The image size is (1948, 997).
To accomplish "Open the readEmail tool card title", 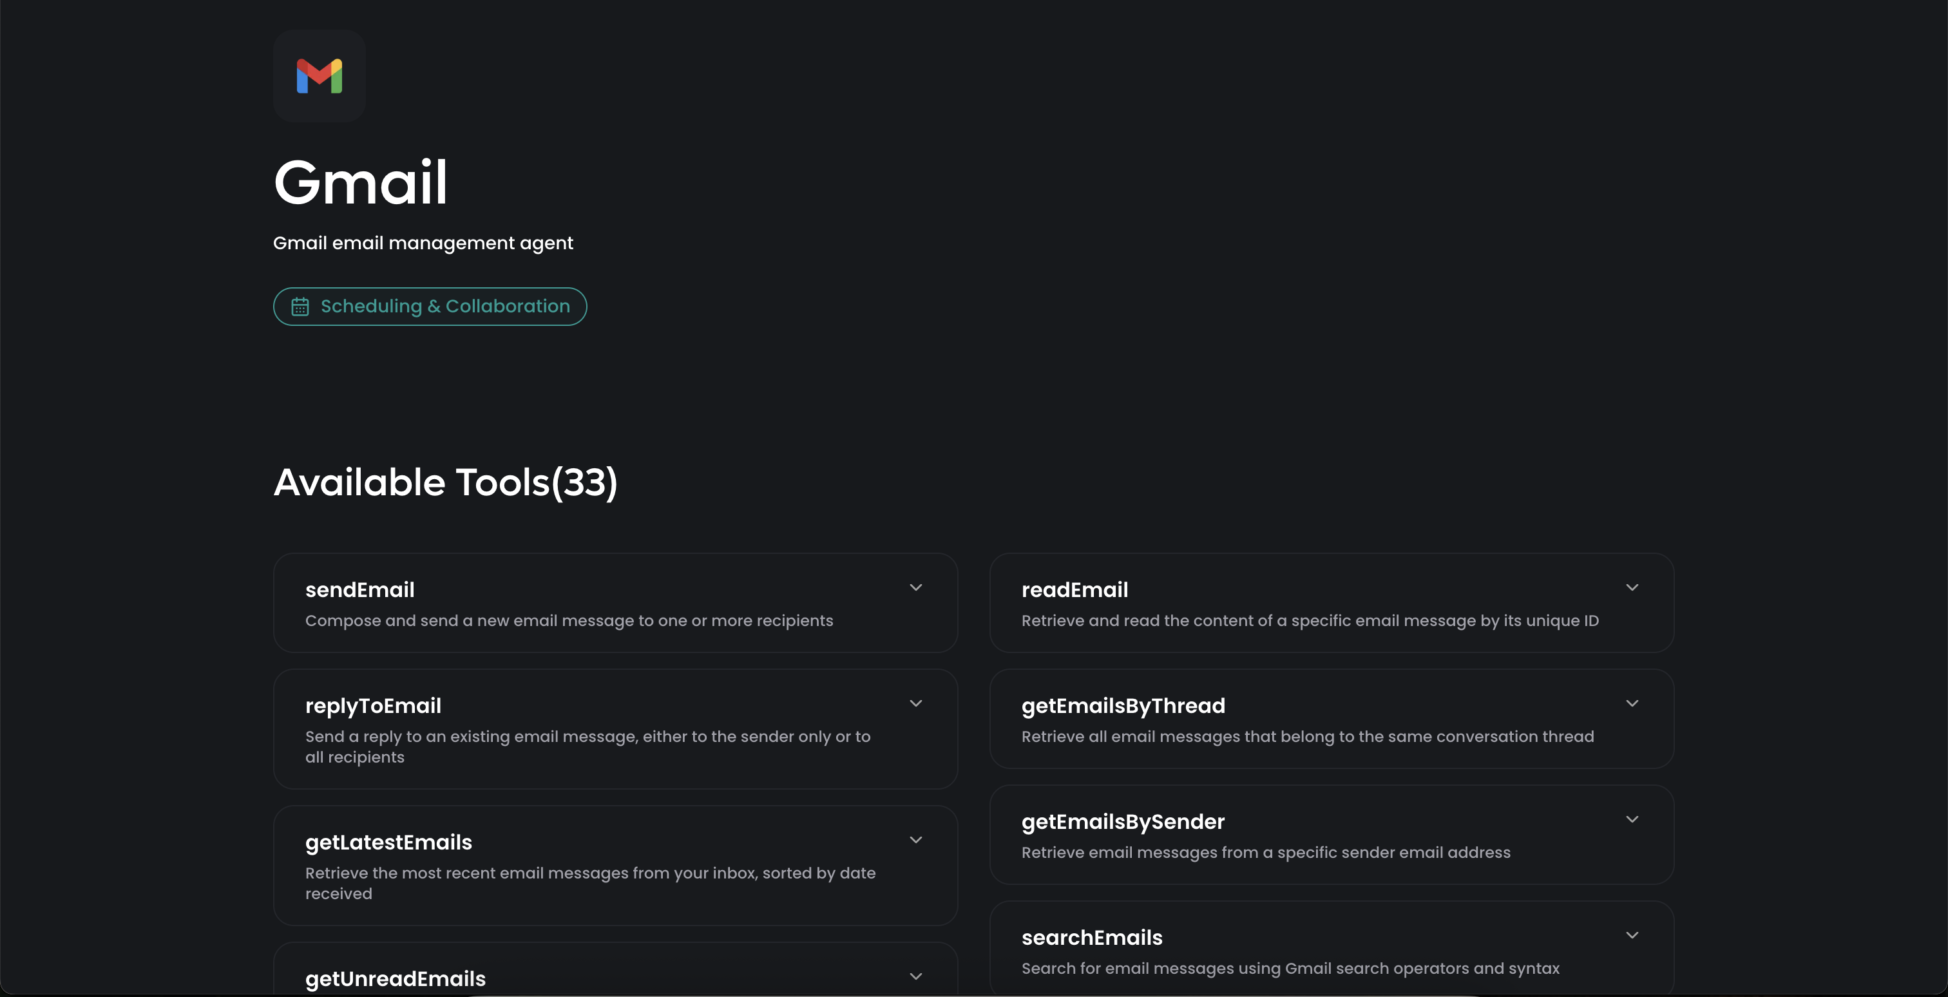I will (x=1074, y=589).
